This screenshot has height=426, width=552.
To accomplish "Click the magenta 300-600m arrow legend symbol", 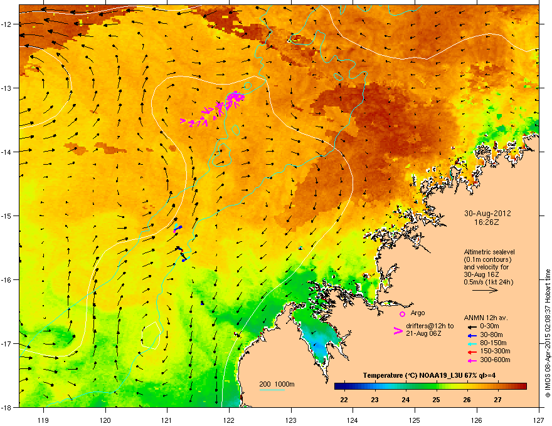I will 471,360.
